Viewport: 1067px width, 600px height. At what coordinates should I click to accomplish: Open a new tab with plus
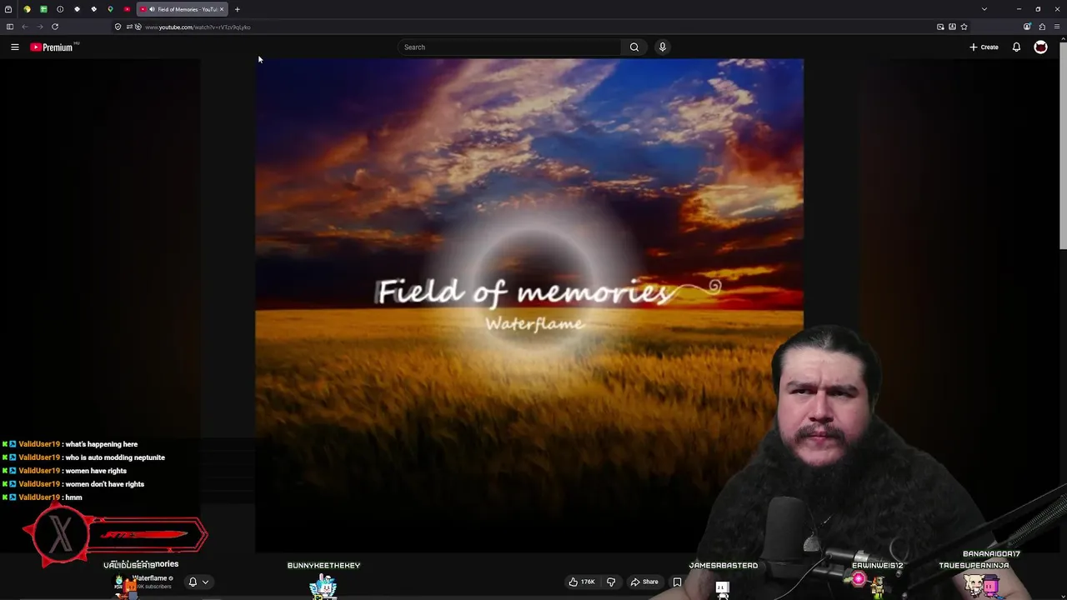(237, 9)
